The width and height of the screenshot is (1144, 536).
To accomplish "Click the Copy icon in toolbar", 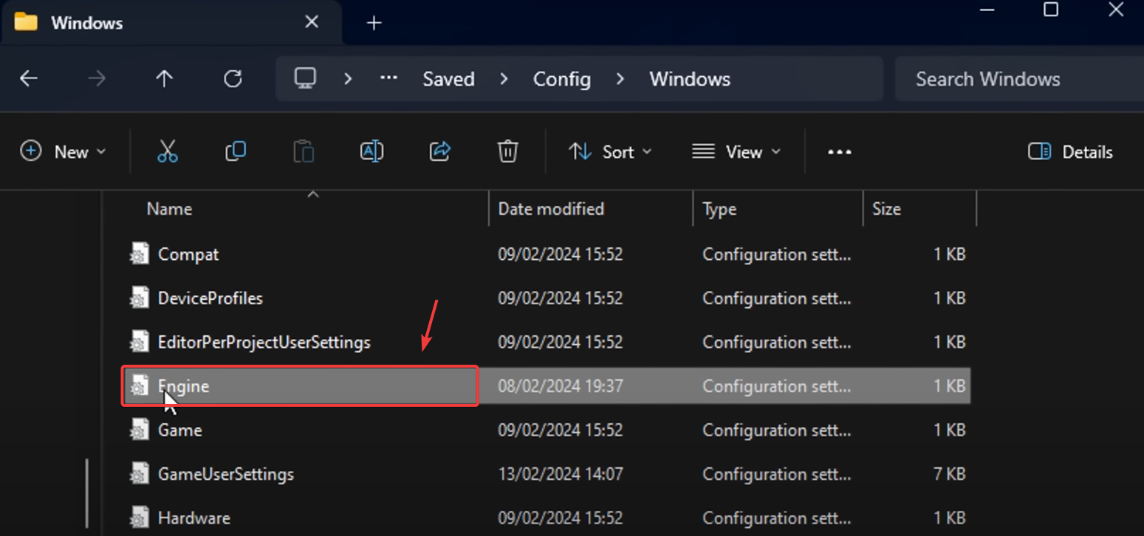I will pos(236,152).
